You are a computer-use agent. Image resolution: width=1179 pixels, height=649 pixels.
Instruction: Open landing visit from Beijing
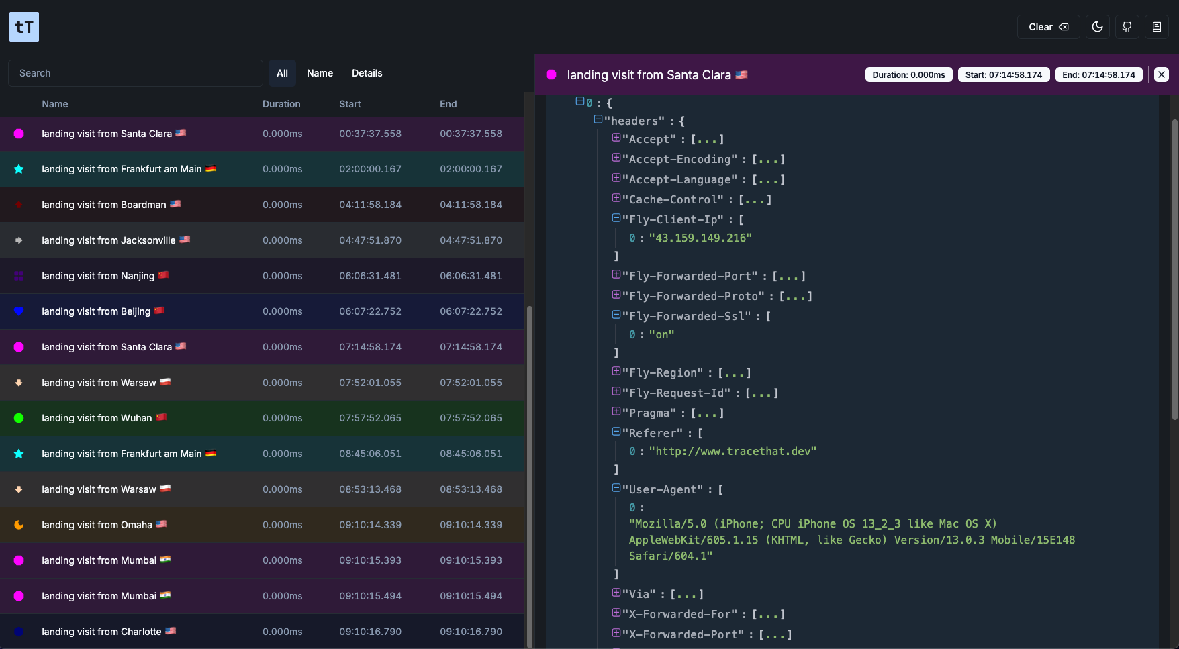262,311
